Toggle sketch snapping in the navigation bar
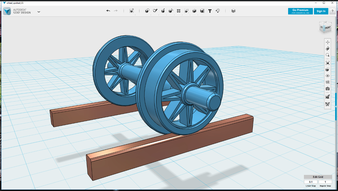This screenshot has height=191, width=338. click(x=328, y=104)
